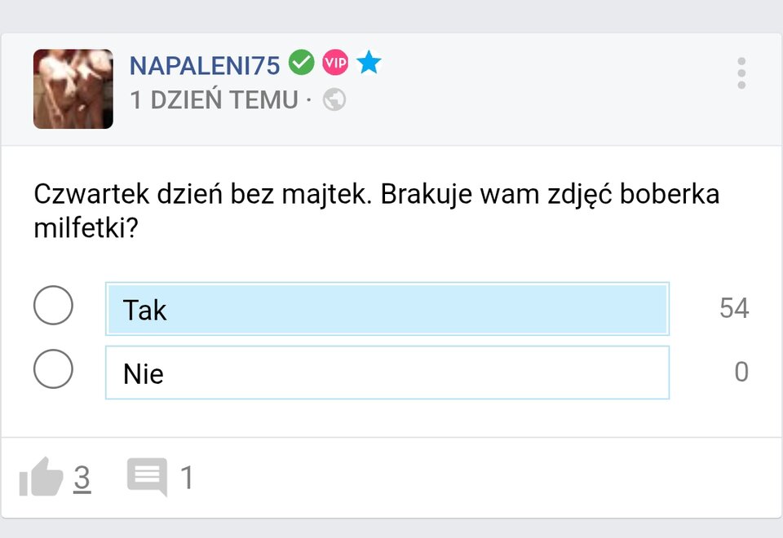Click the Tak poll result bar
Viewport: 783px width, 538px height.
tap(387, 309)
